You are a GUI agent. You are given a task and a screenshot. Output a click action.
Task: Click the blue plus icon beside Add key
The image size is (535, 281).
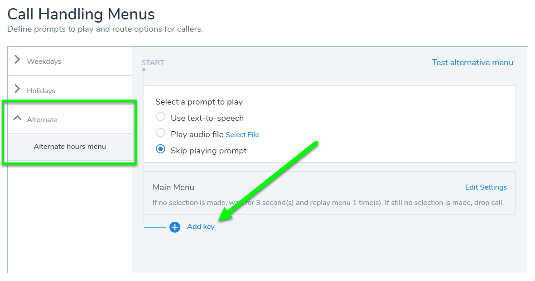coord(175,227)
